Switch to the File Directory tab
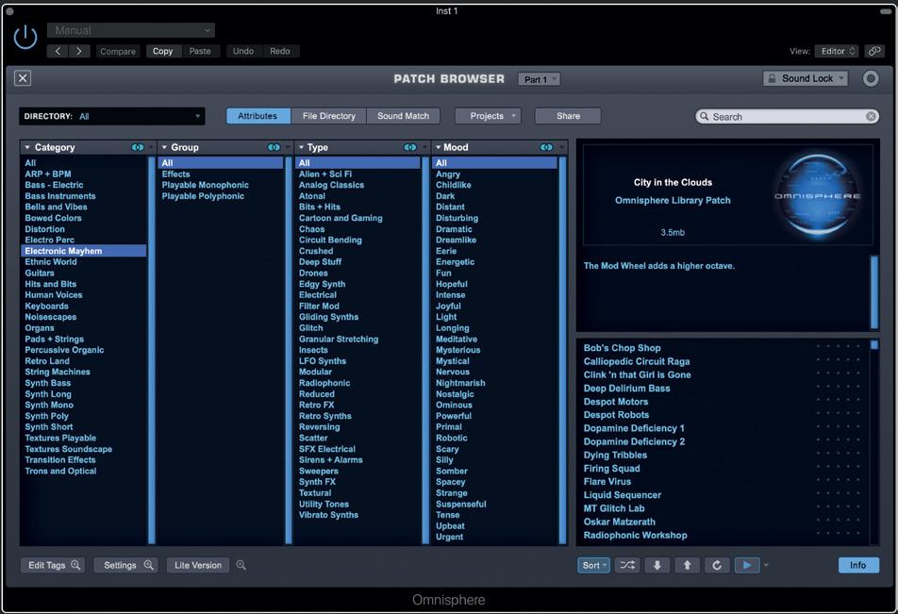 pos(328,116)
